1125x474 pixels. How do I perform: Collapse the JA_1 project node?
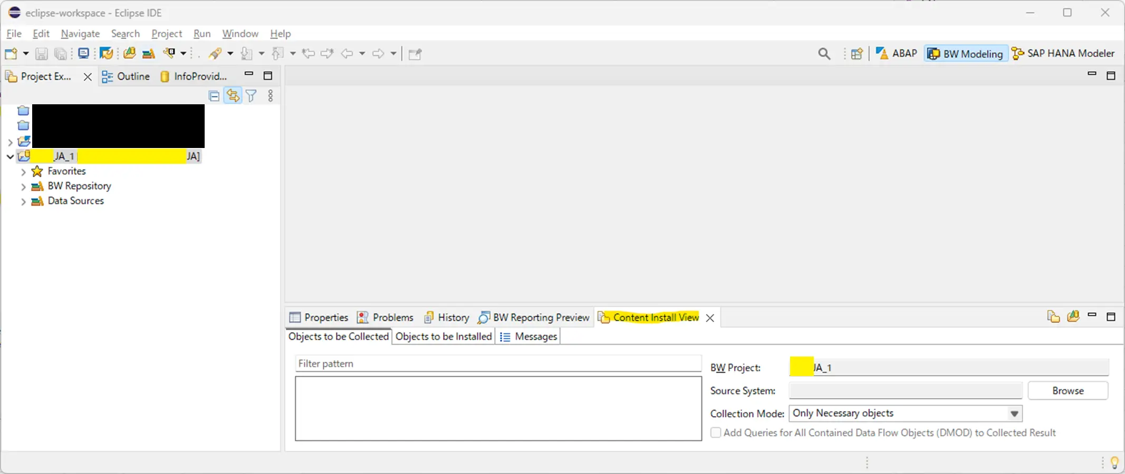coord(10,156)
